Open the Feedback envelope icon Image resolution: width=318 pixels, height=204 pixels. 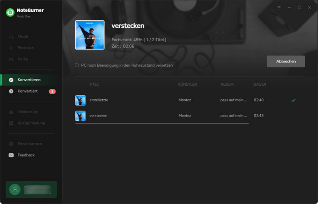[11, 155]
